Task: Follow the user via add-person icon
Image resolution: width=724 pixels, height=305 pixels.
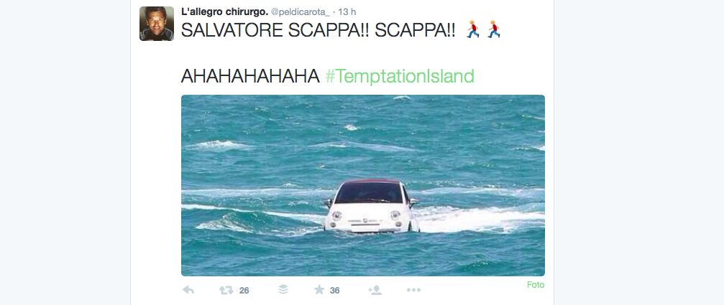Action: tap(375, 290)
